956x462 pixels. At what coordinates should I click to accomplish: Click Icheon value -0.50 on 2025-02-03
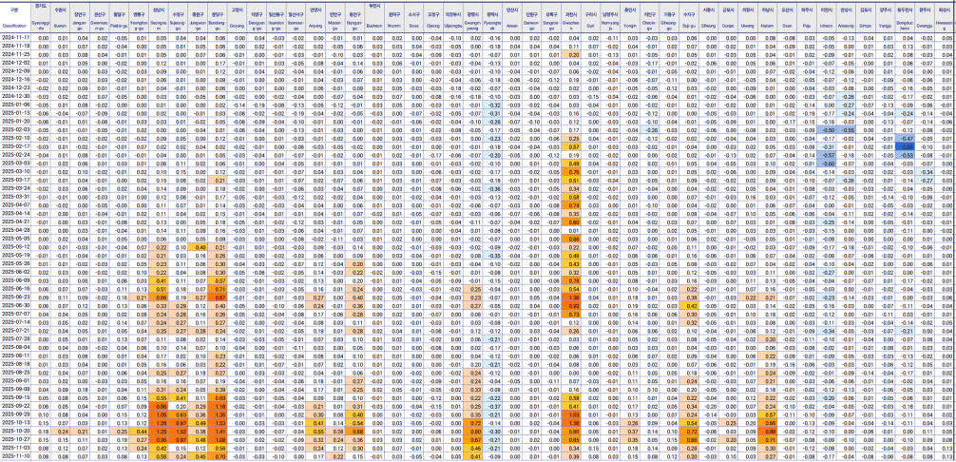(827, 130)
